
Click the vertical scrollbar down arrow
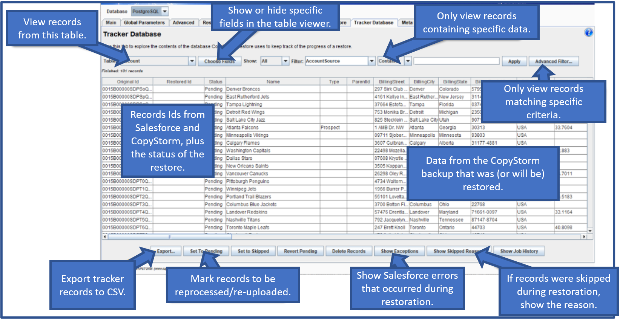pyautogui.click(x=590, y=230)
